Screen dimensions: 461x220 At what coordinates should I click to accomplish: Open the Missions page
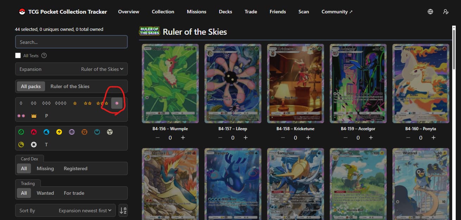click(x=196, y=12)
